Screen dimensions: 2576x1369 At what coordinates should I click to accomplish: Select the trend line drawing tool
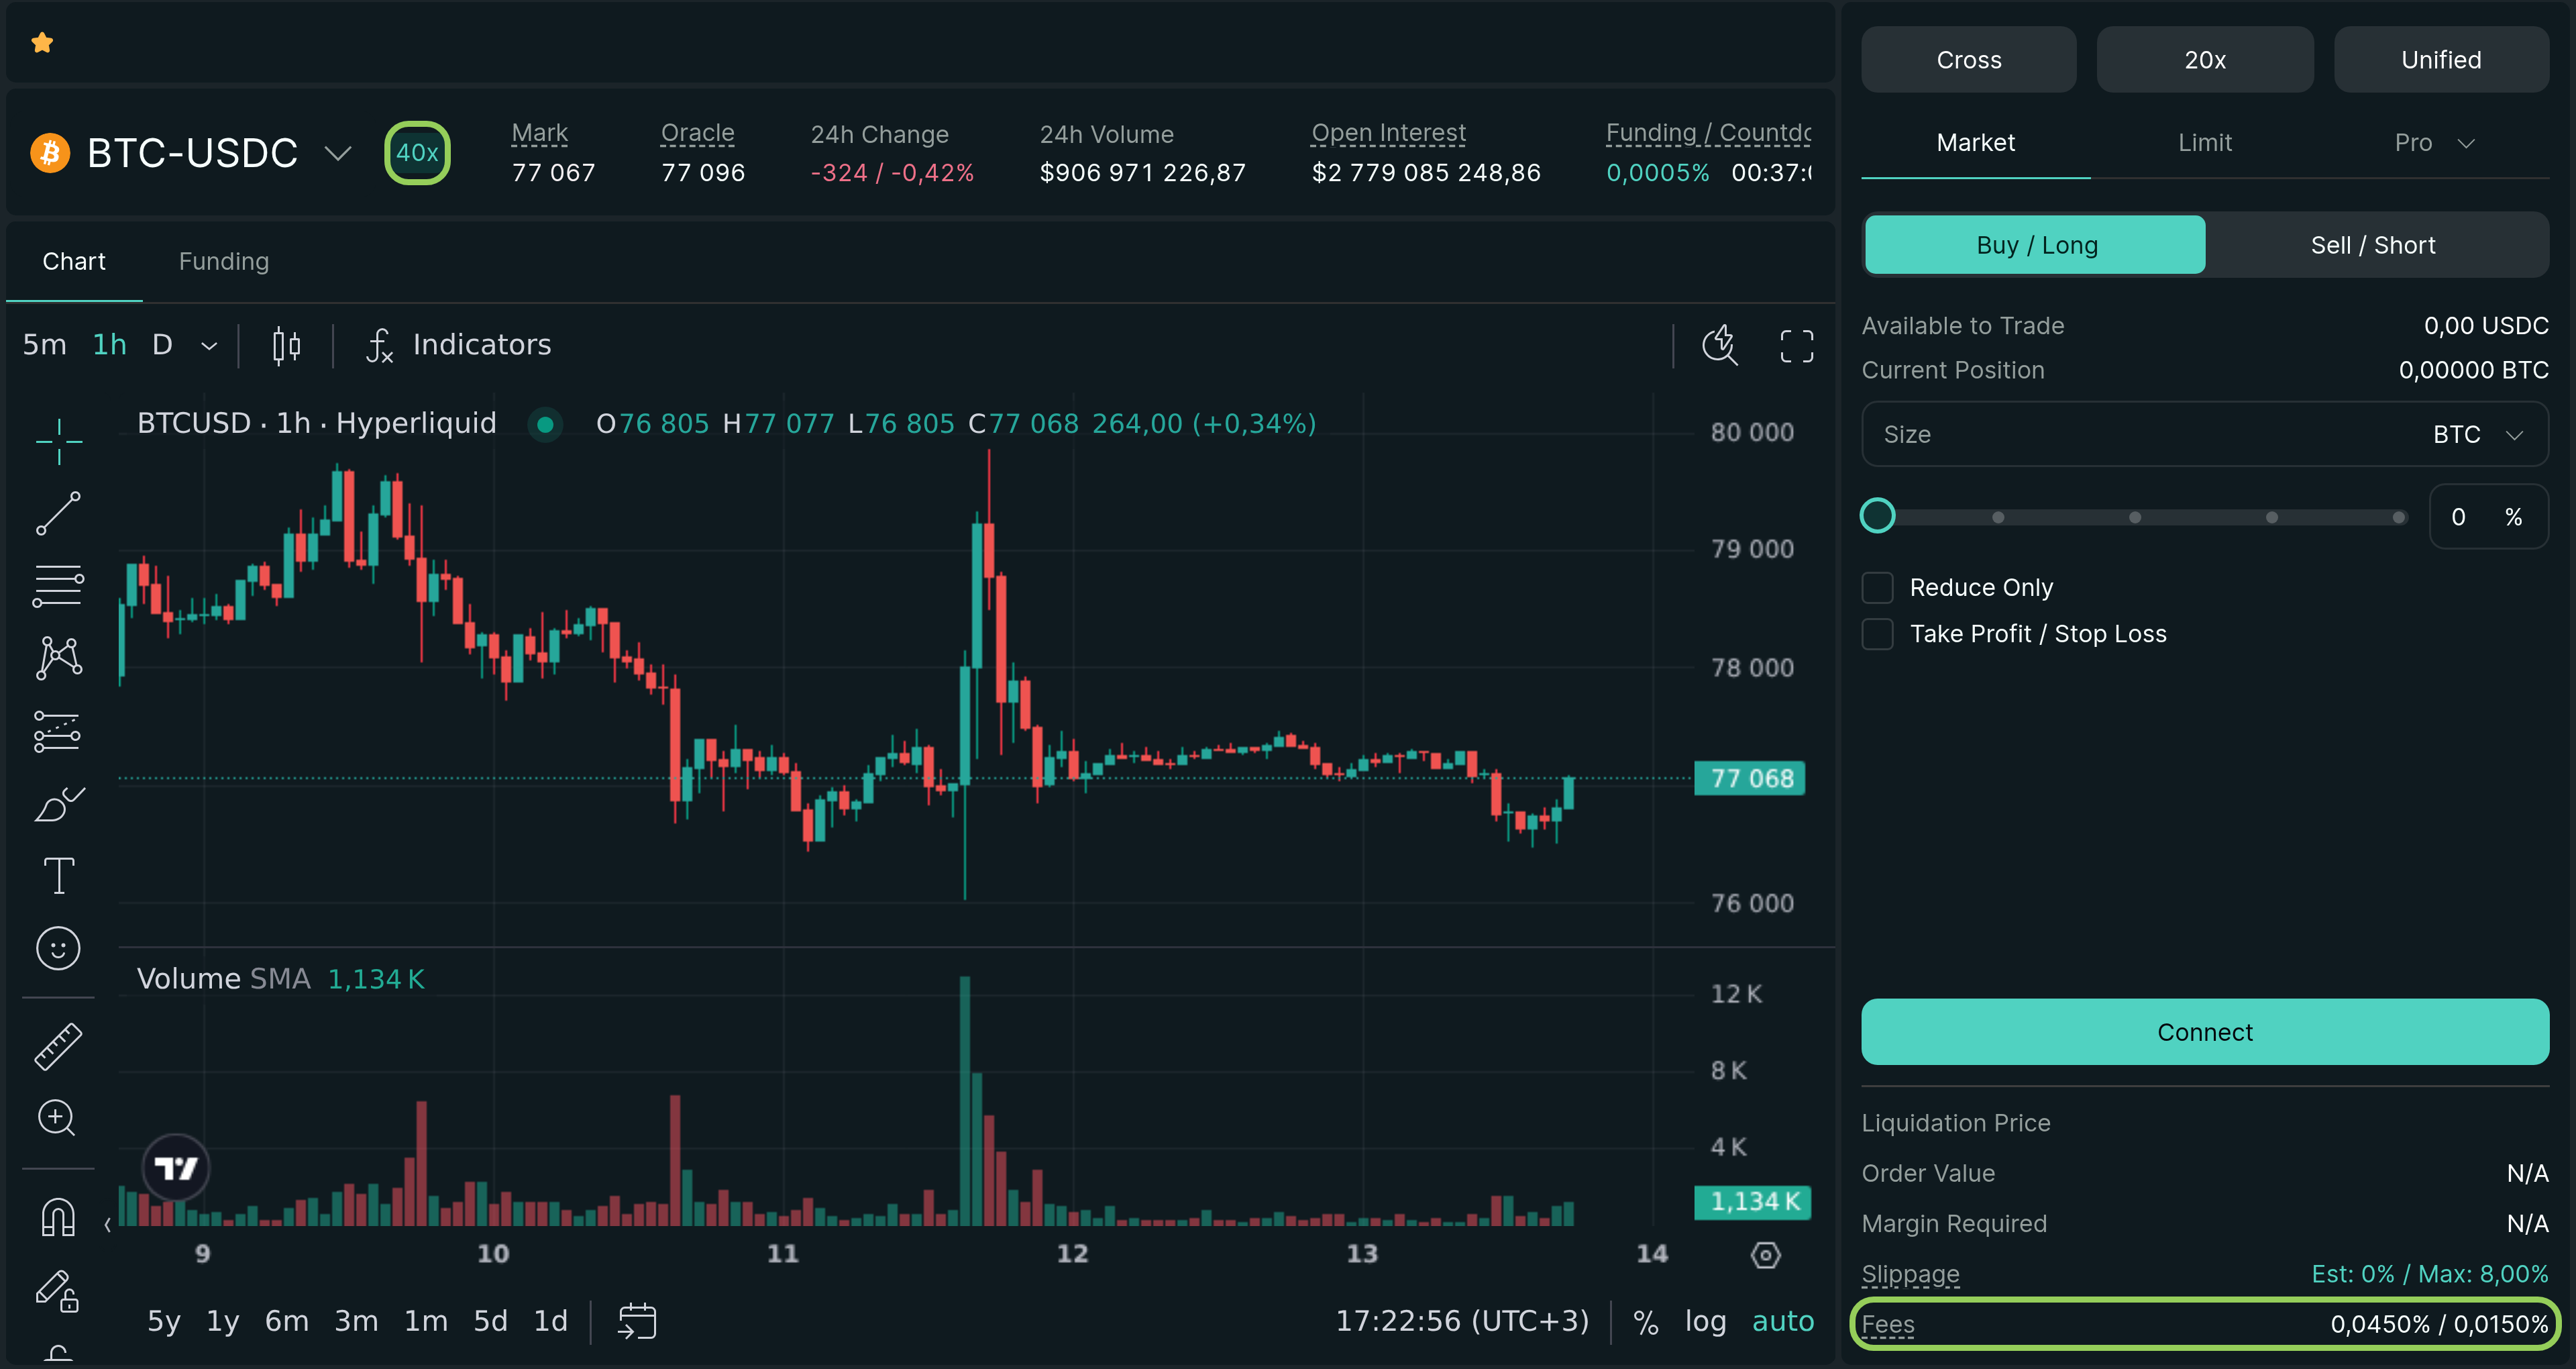click(x=59, y=513)
